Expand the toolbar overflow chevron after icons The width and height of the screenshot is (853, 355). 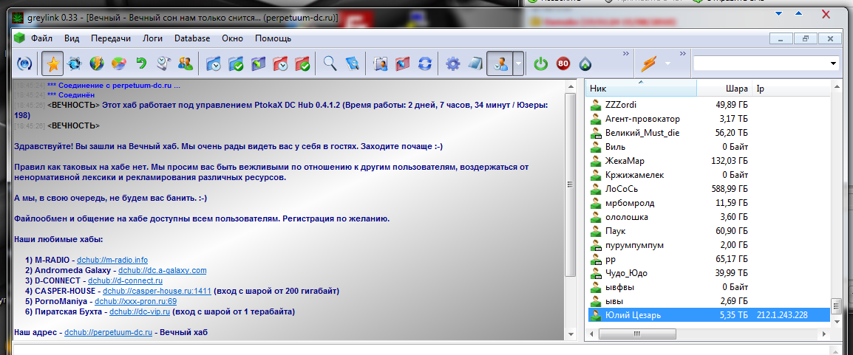(x=626, y=54)
